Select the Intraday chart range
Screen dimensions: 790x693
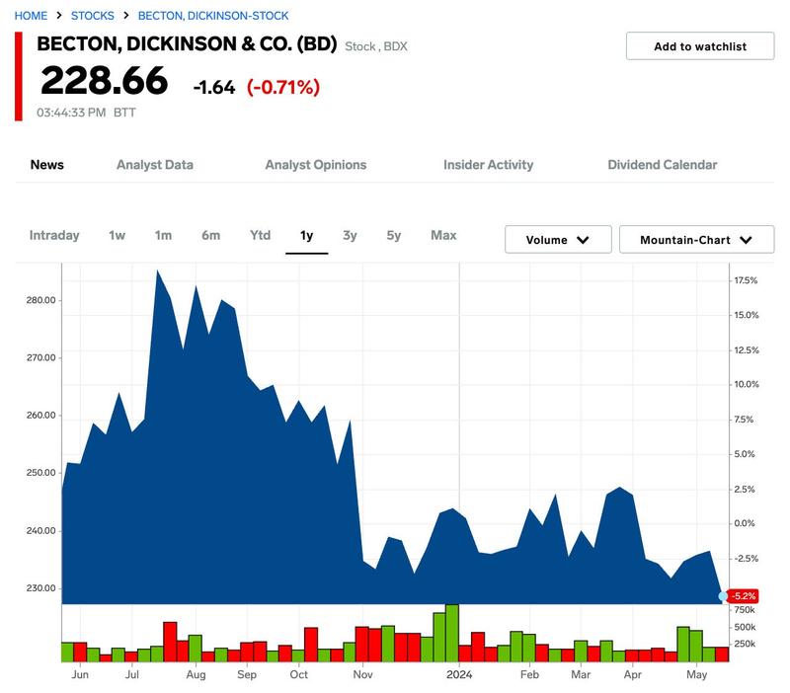[x=54, y=235]
